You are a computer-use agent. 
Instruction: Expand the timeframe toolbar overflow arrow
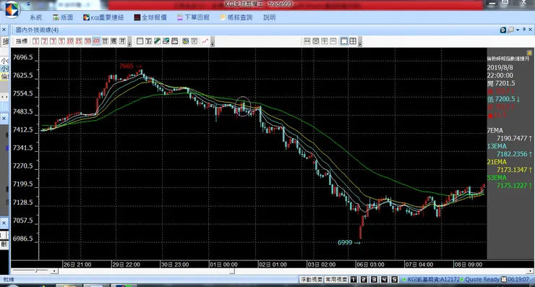click(129, 43)
